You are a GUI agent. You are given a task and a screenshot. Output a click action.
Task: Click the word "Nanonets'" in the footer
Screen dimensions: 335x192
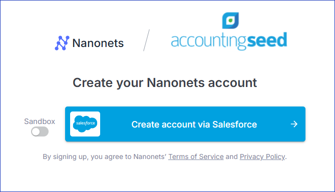point(150,156)
